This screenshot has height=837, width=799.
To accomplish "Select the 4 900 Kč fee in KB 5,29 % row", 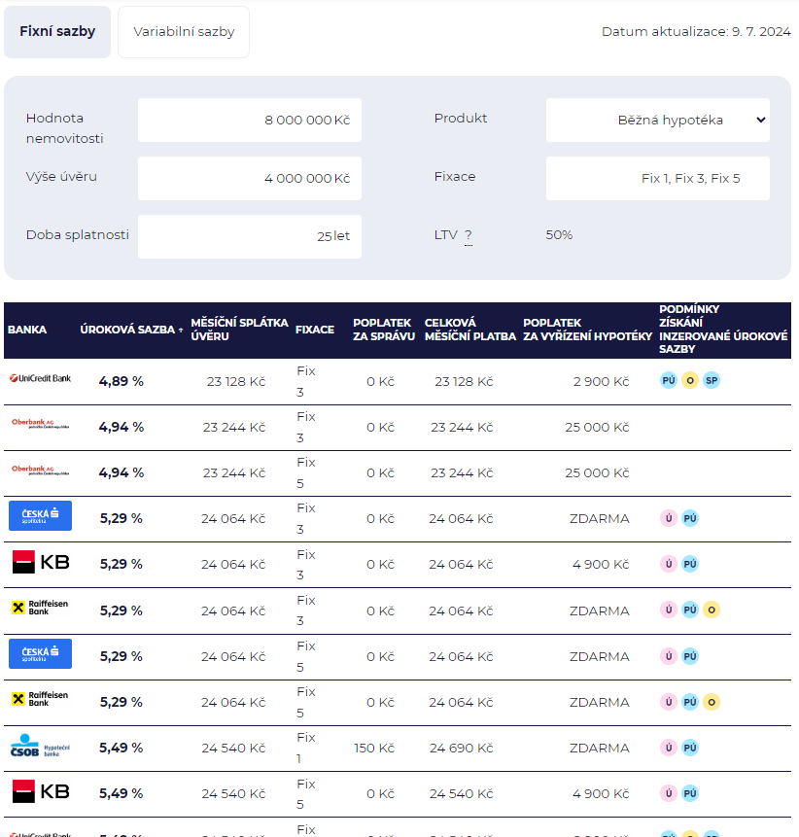I will click(x=601, y=564).
